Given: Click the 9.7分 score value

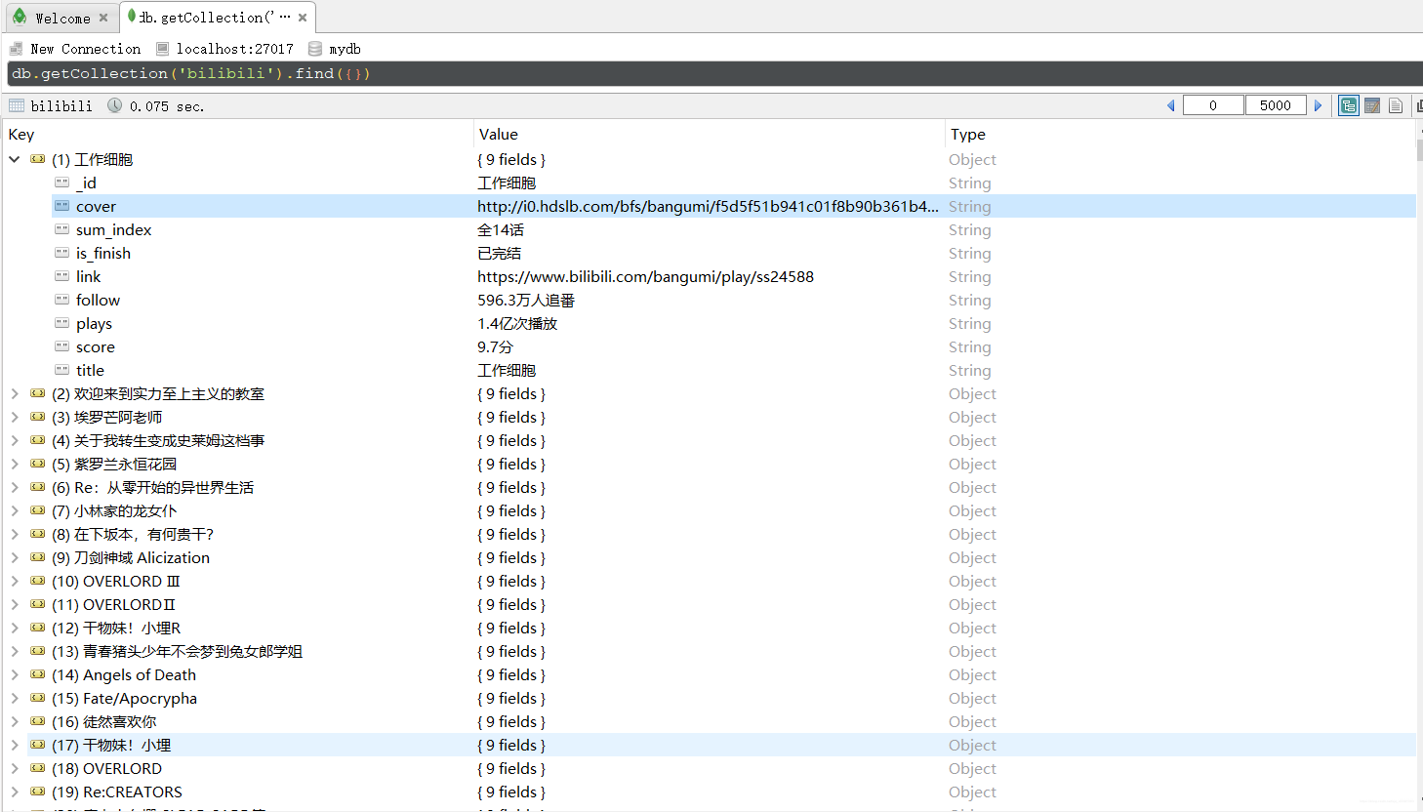Looking at the screenshot, I should pos(495,346).
